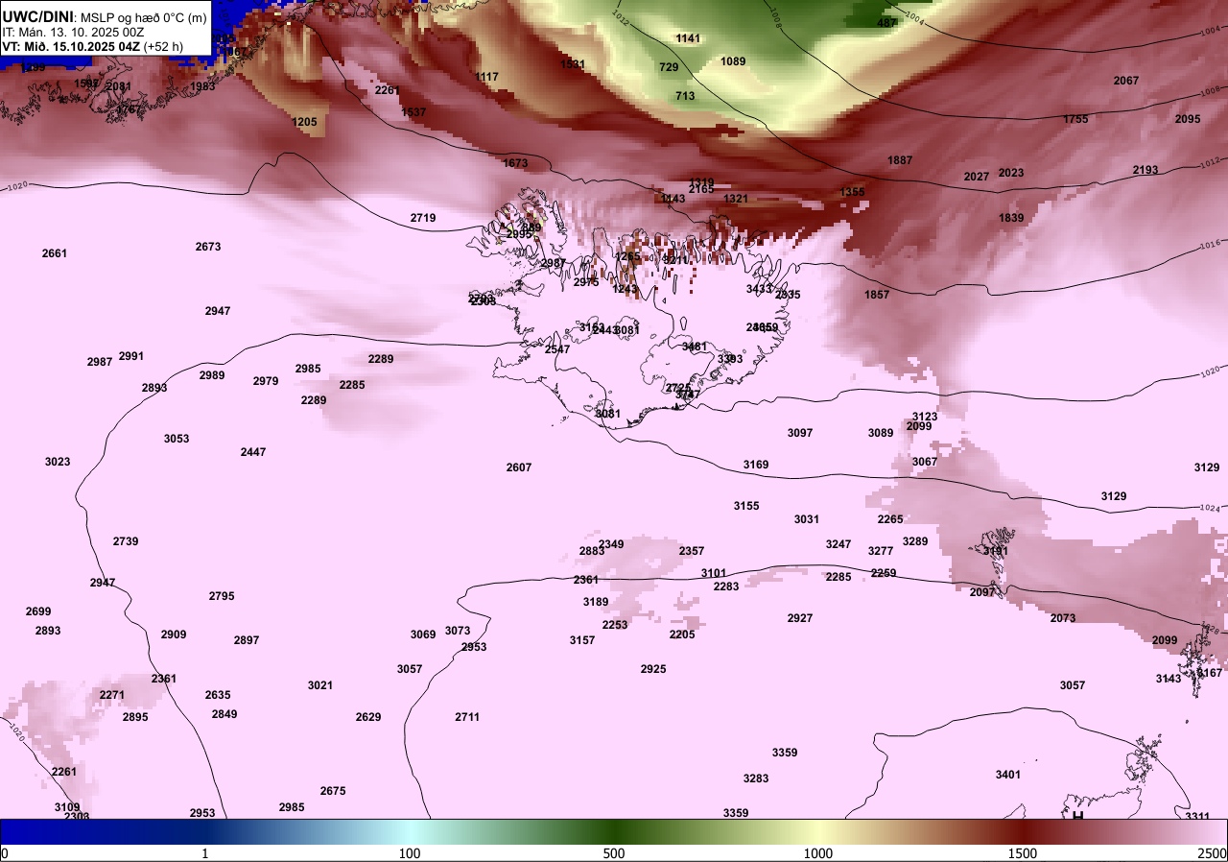The image size is (1228, 862).
Task: Click the height value 3097
Action: click(x=800, y=433)
